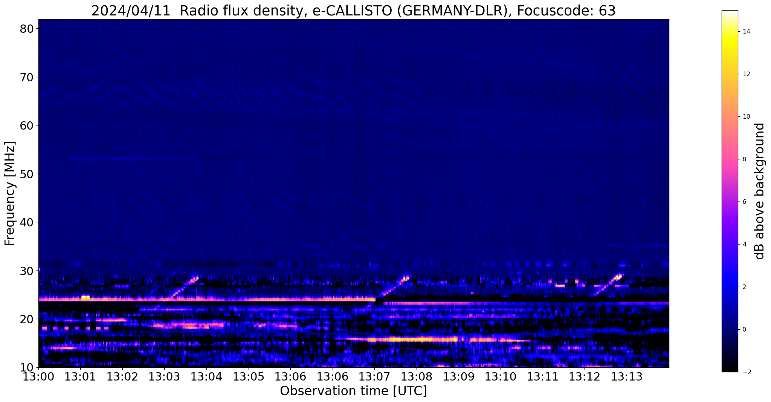Click the orange streak at 14 MHz near 13:00
This screenshot has height=402, width=771.
pyautogui.click(x=63, y=348)
